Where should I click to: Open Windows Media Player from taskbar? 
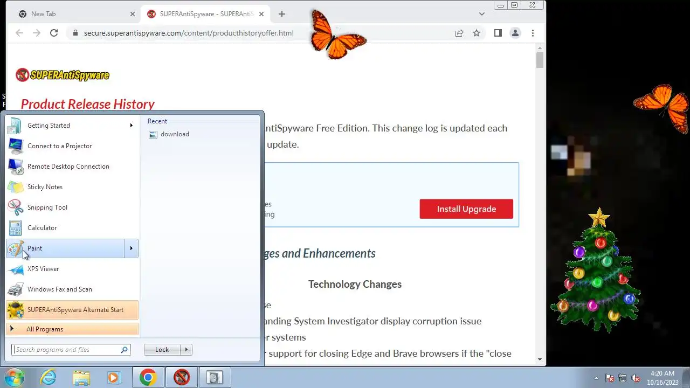coord(114,378)
